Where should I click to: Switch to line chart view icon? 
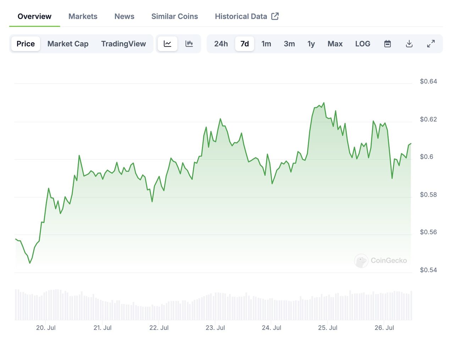pos(167,44)
